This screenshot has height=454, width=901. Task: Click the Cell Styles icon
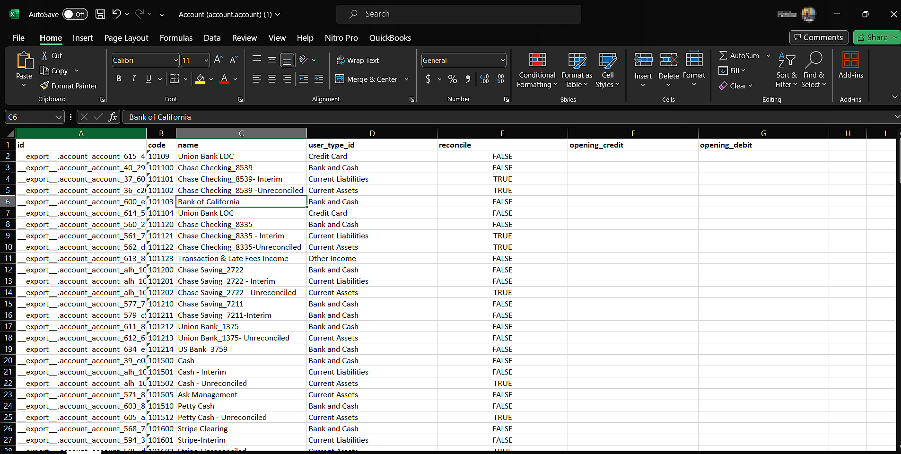click(x=608, y=60)
